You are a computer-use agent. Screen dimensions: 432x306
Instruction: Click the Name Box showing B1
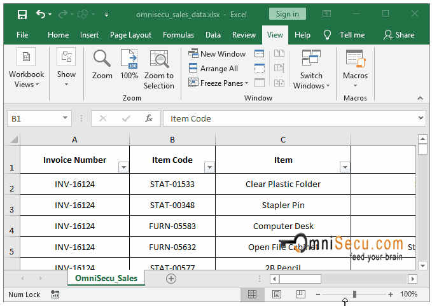(35, 118)
